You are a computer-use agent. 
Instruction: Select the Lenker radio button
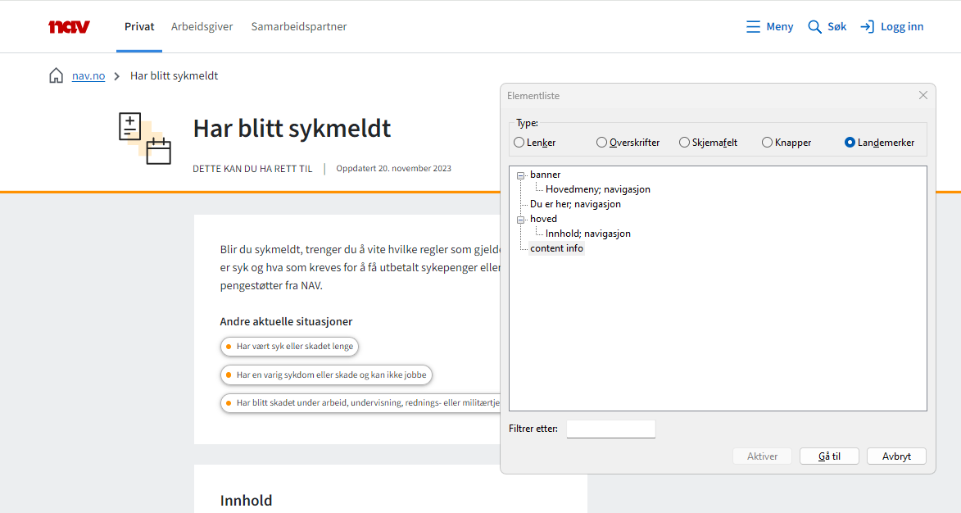[x=518, y=141]
